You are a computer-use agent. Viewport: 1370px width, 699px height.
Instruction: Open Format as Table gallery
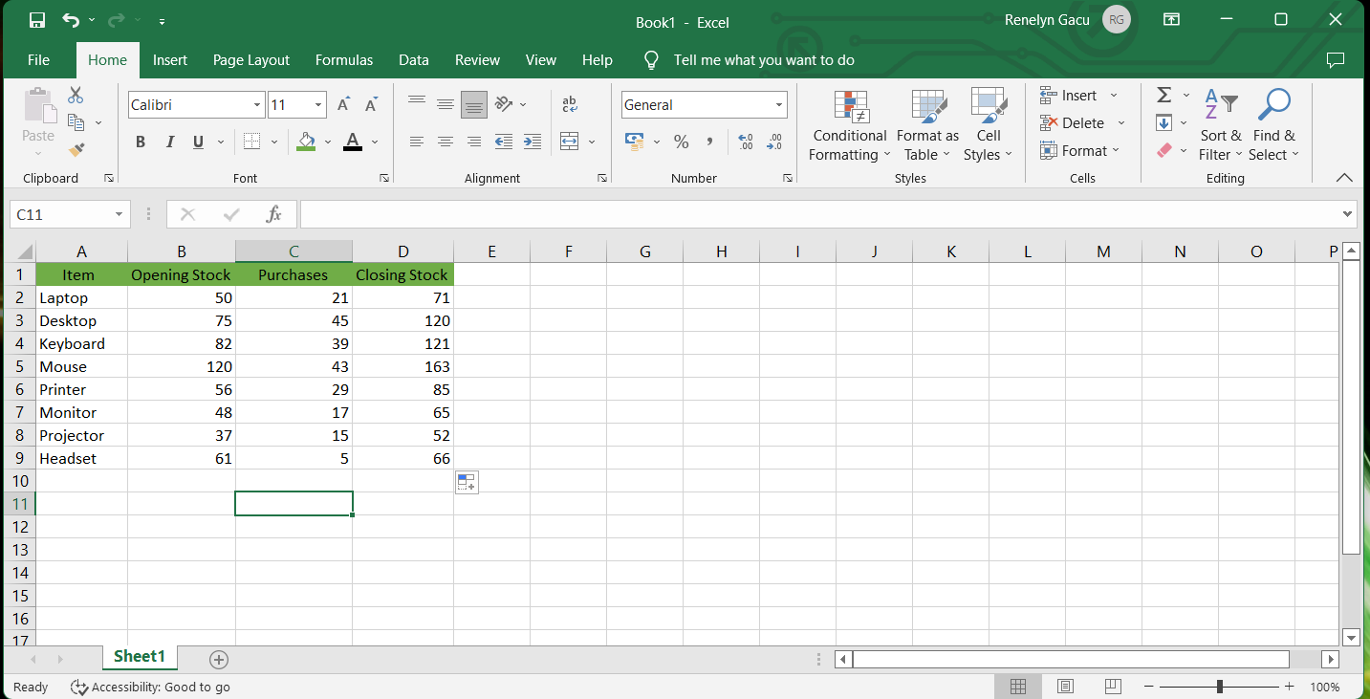point(927,126)
